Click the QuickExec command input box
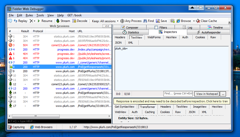240x137 pixels. (59, 121)
